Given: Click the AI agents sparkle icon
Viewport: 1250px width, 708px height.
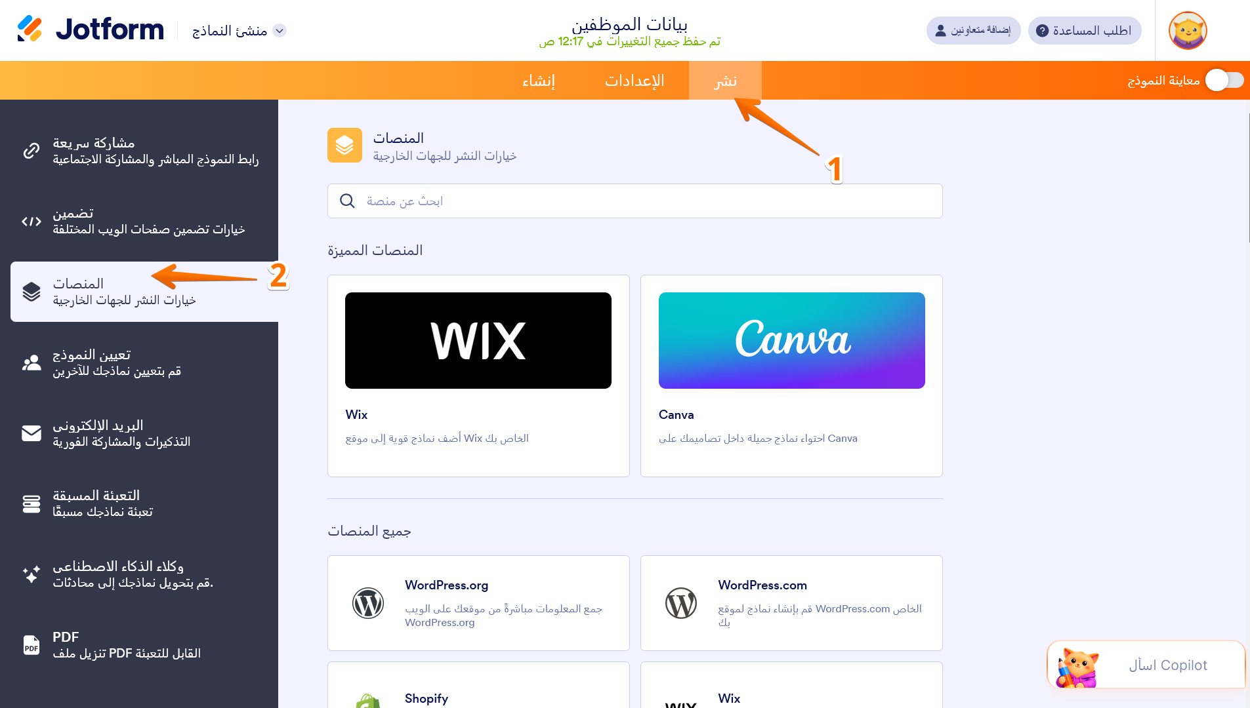Looking at the screenshot, I should click(31, 574).
